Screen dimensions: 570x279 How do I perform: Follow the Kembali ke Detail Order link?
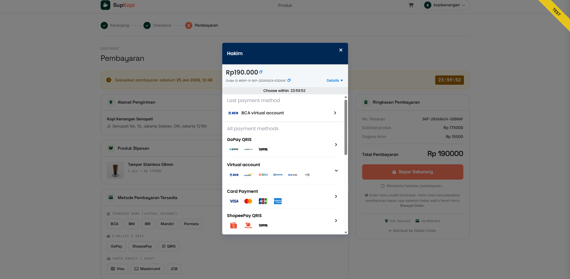[x=412, y=231]
